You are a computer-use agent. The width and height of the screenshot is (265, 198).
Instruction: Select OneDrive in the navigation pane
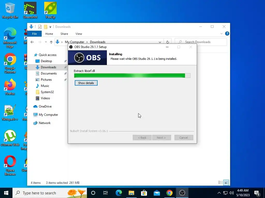click(x=45, y=106)
